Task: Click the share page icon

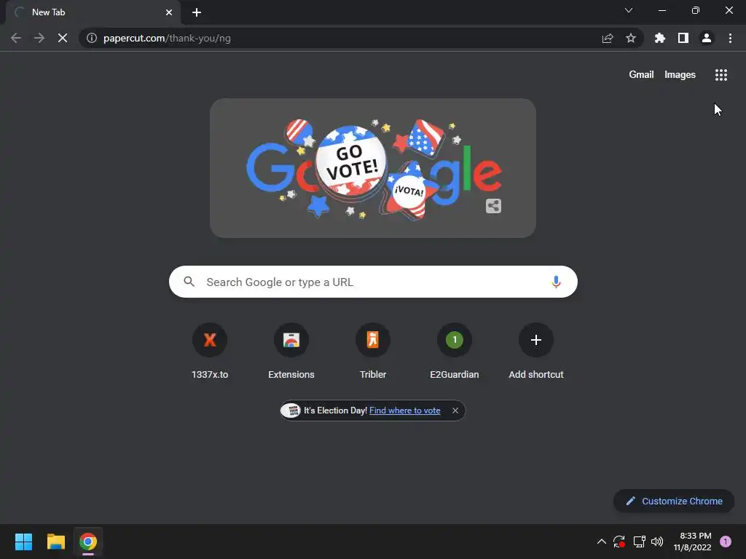Action: coord(607,38)
